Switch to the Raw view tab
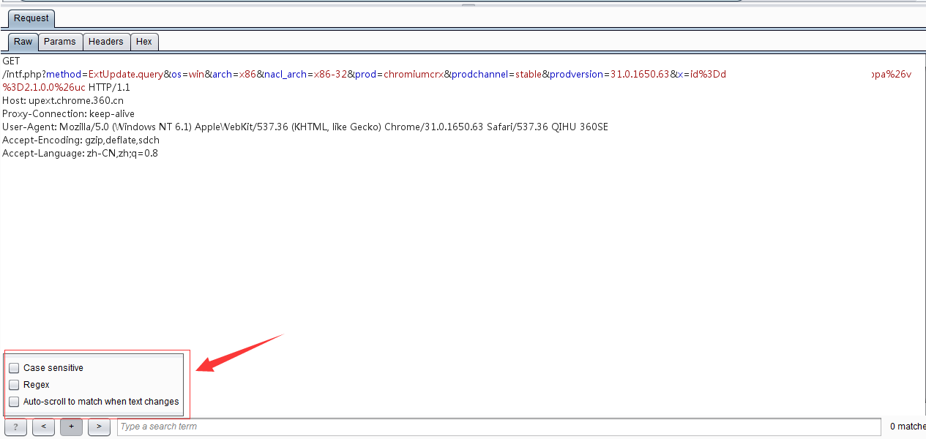926x439 pixels. click(x=23, y=42)
